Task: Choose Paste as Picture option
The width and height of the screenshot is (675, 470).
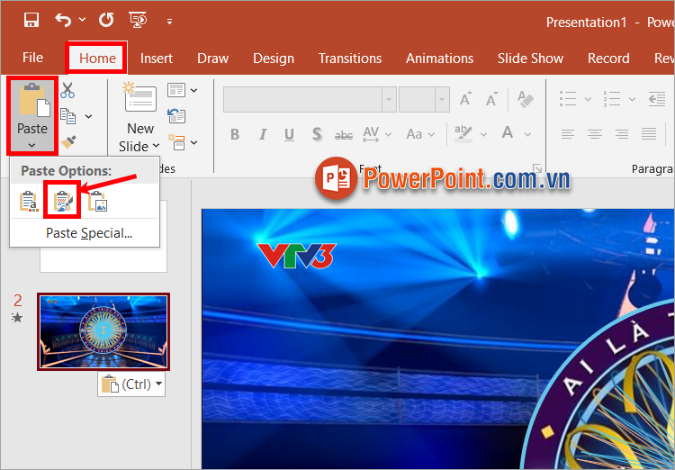Action: tap(98, 201)
